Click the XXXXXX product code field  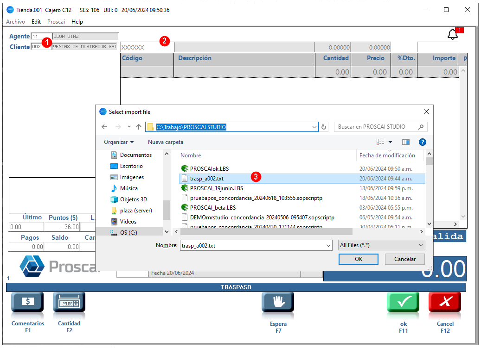pos(147,47)
